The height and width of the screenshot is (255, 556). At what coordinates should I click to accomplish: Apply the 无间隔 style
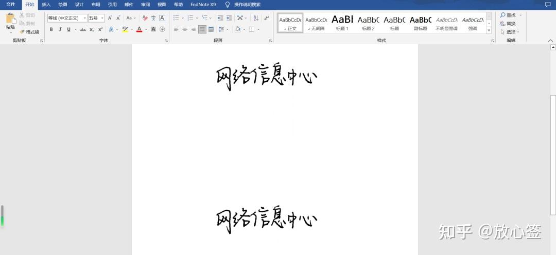click(x=316, y=23)
